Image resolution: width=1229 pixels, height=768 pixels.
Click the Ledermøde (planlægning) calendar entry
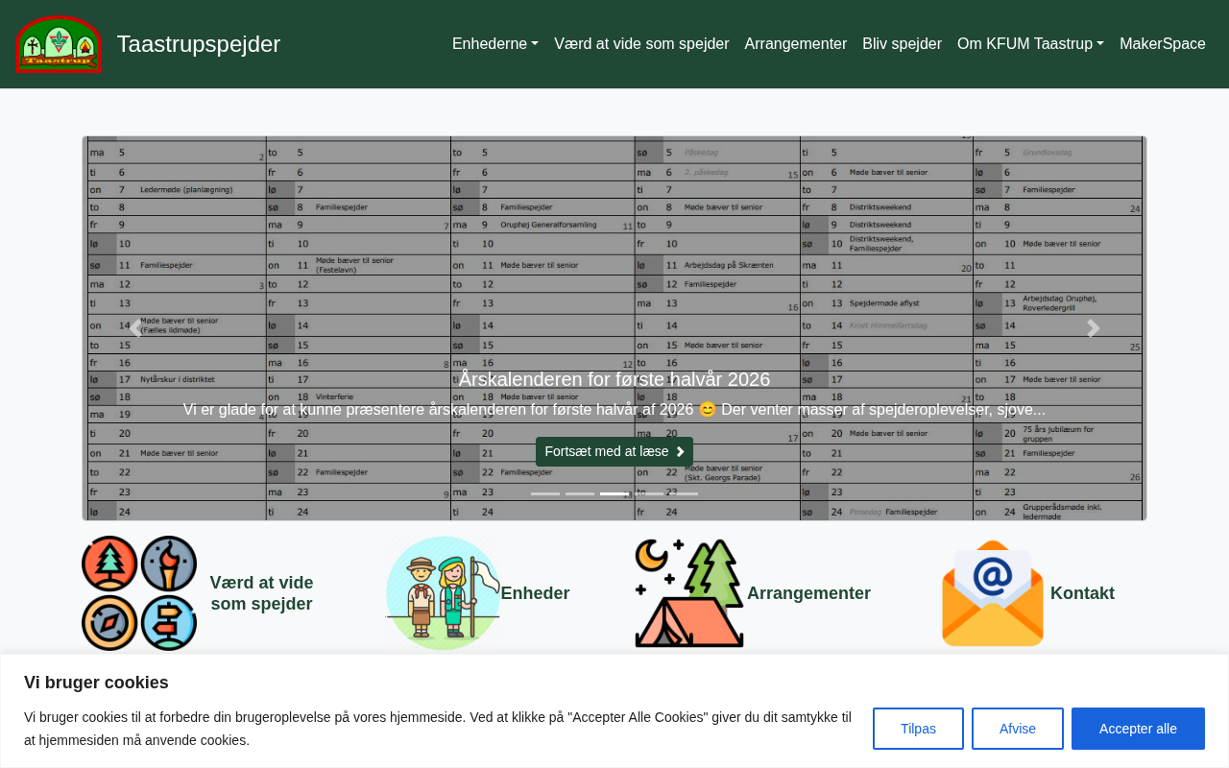pyautogui.click(x=186, y=190)
